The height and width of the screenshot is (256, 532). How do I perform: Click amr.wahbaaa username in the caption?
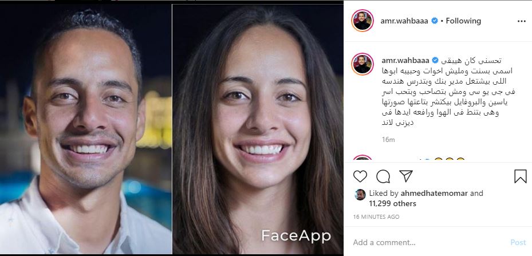coord(405,61)
